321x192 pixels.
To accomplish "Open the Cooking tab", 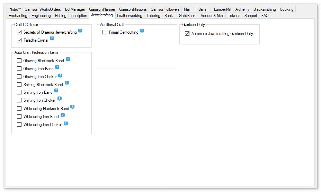I will 287,9.
